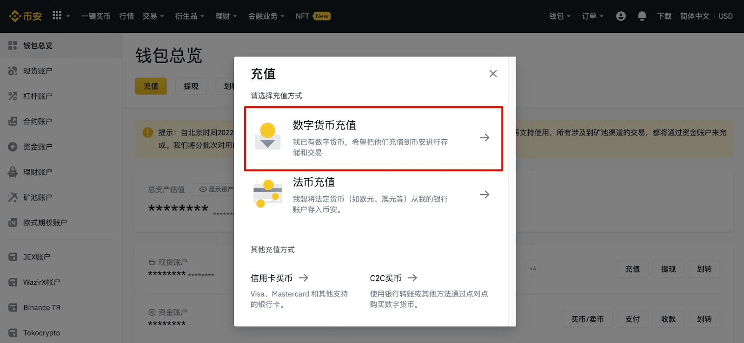
Task: Toggle the 显示资产 eye visibility
Action: click(203, 189)
